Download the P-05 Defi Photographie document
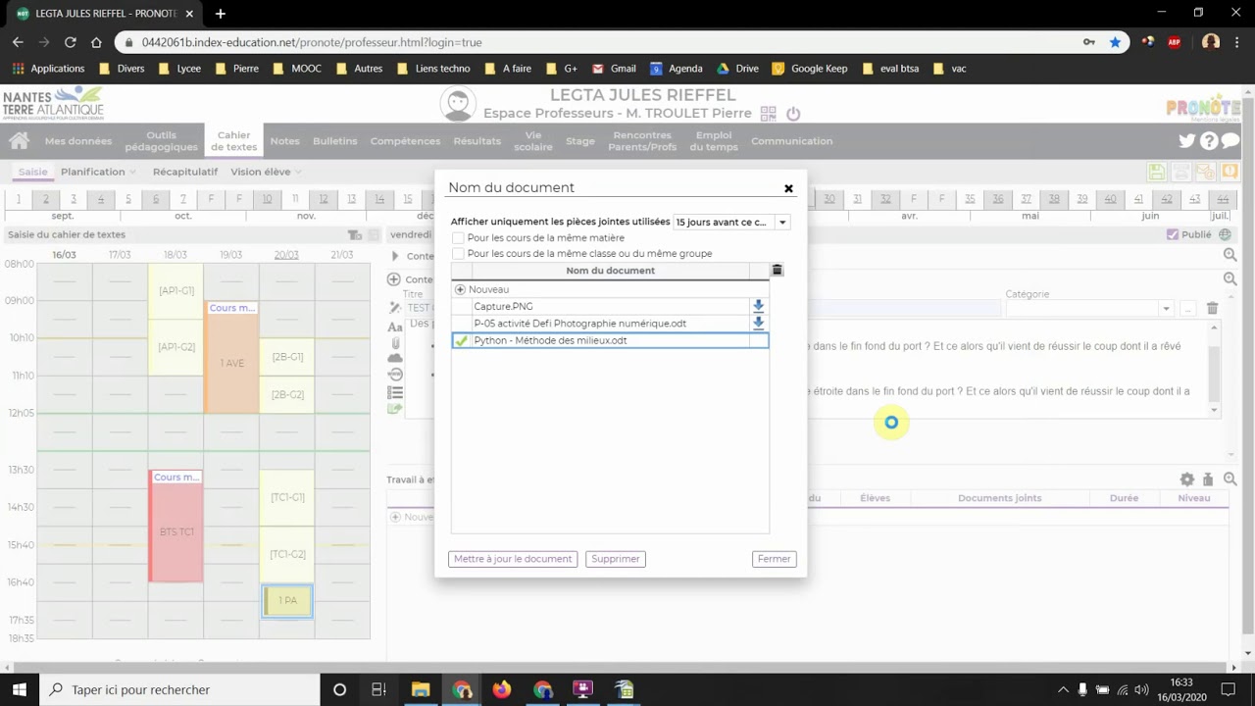Viewport: 1255px width, 706px height. tap(758, 323)
